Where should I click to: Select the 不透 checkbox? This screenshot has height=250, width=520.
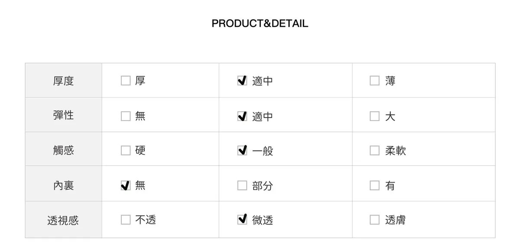[126, 220]
